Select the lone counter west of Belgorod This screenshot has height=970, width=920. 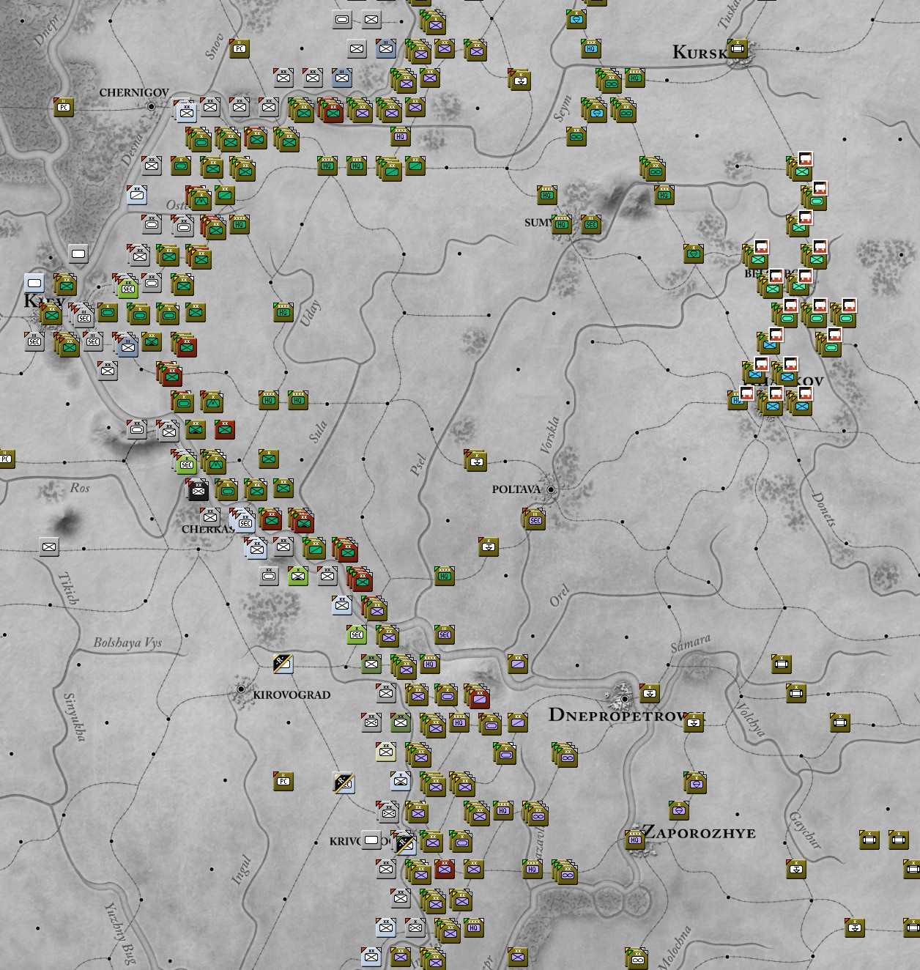point(694,253)
